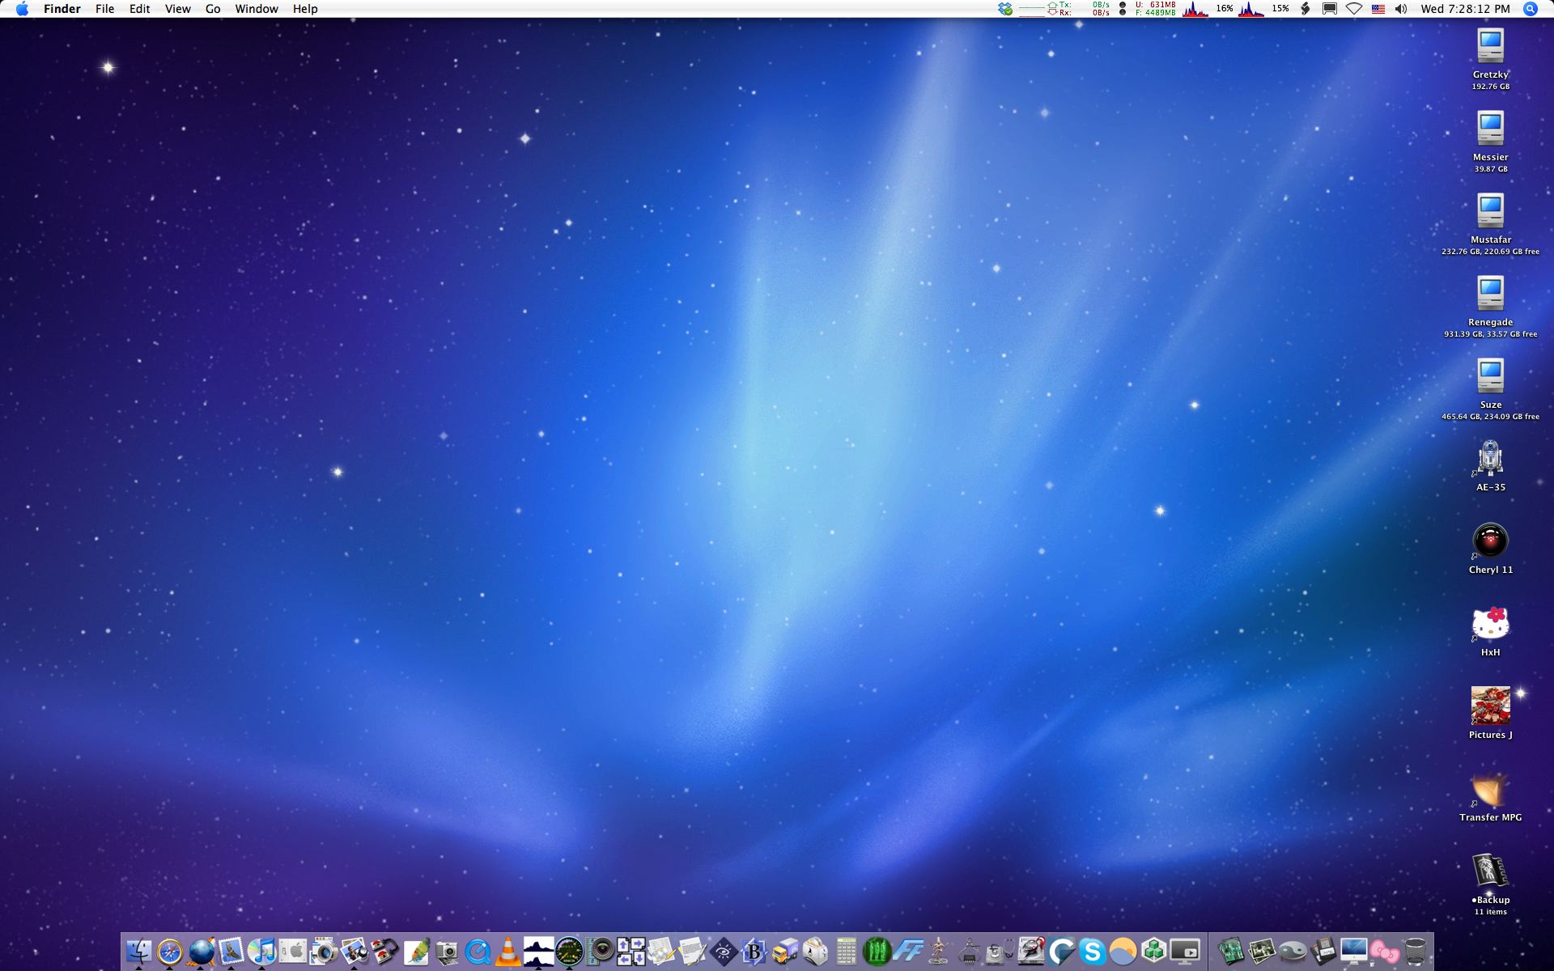Click the Apple menu logo
The width and height of the screenshot is (1554, 971).
pyautogui.click(x=22, y=9)
